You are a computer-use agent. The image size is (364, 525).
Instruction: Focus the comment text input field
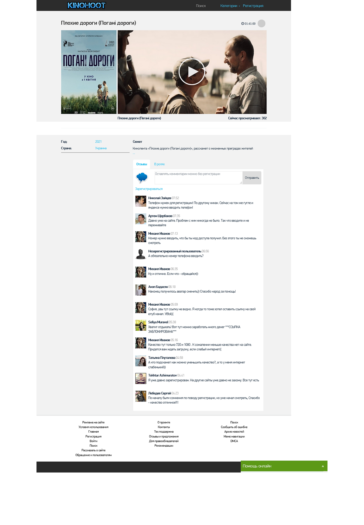tap(198, 178)
